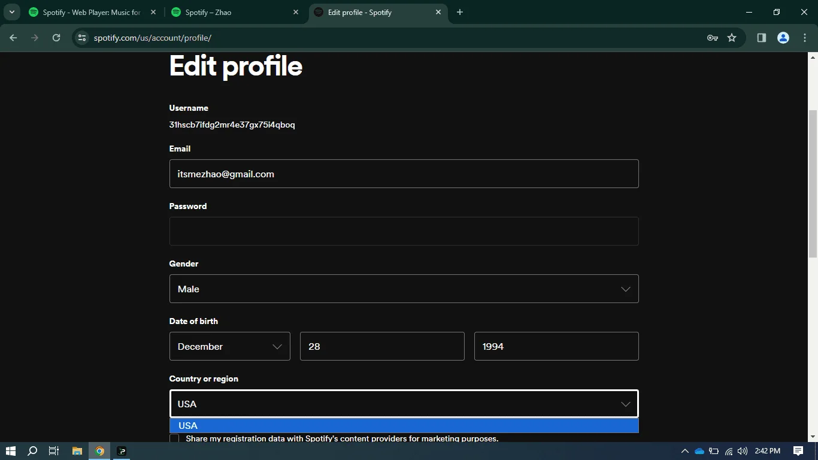Edit the Email field
Screen dimensions: 818x460
404,174
